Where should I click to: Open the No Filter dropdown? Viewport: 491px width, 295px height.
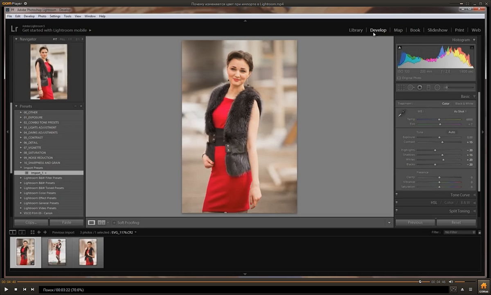click(460, 232)
